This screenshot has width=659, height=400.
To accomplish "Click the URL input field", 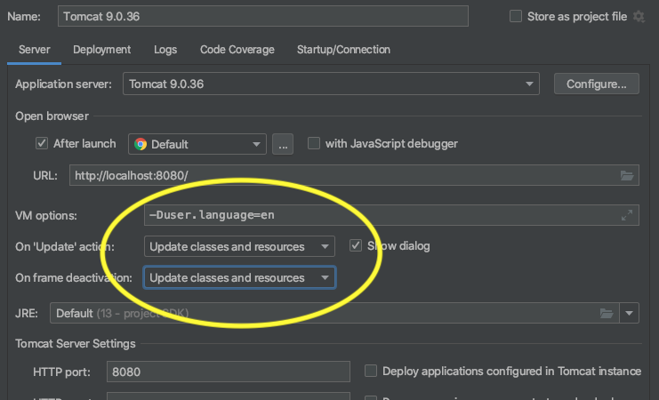I will (x=354, y=175).
